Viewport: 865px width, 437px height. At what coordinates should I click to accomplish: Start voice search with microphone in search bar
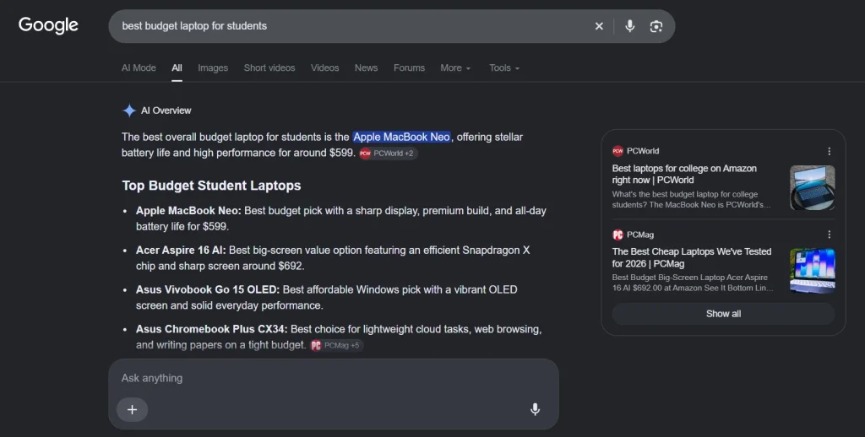[630, 26]
